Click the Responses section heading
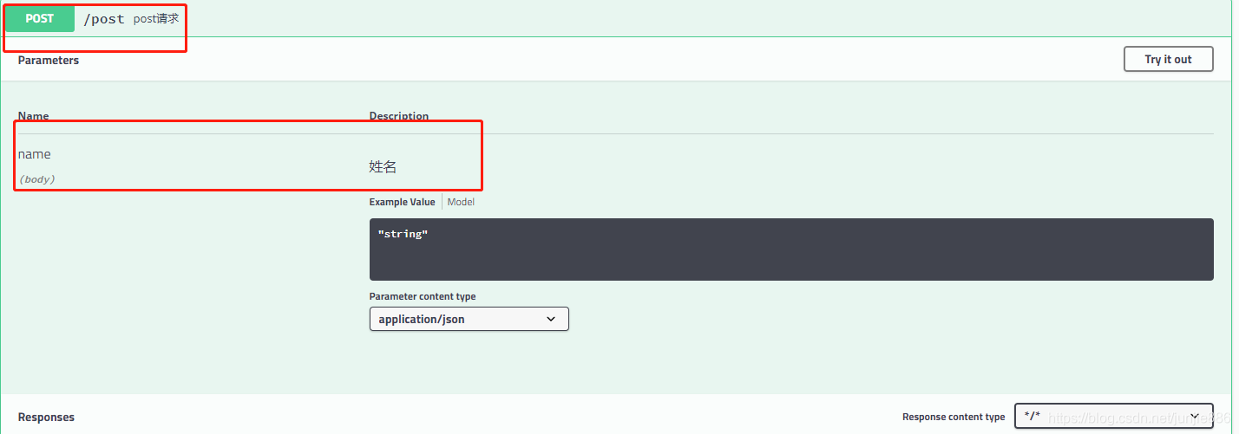 click(46, 418)
